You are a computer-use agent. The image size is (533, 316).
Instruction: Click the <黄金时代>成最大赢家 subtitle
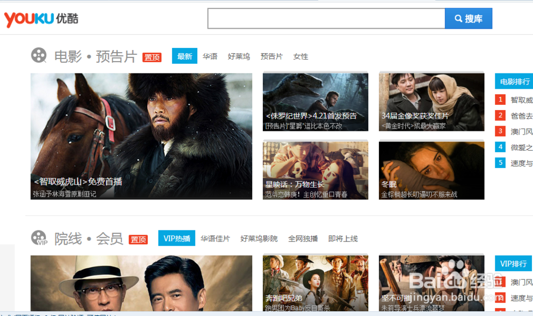tap(414, 126)
